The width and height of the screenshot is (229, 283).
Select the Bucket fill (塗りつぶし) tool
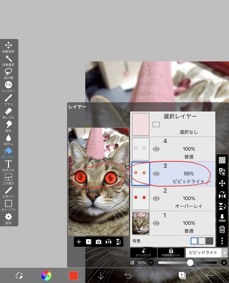coord(8,153)
